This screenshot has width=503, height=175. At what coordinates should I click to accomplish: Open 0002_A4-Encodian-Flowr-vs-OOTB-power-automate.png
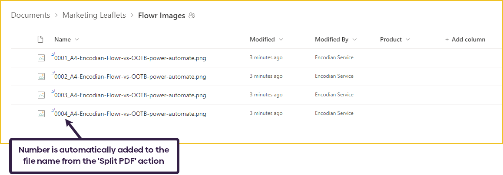[130, 77]
